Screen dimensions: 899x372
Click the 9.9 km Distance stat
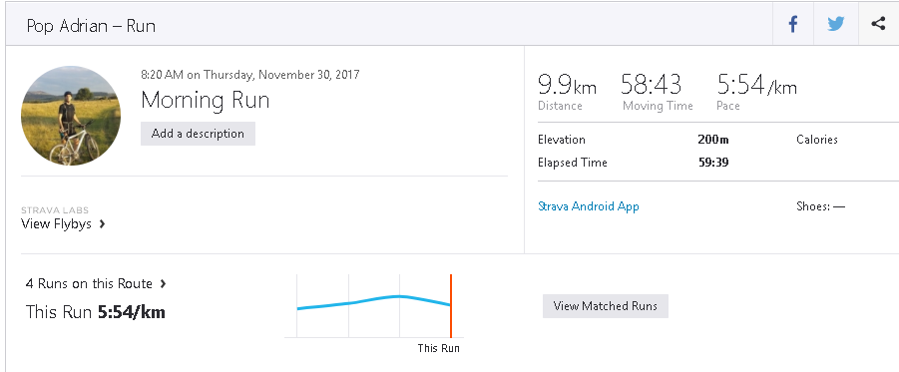click(x=567, y=92)
